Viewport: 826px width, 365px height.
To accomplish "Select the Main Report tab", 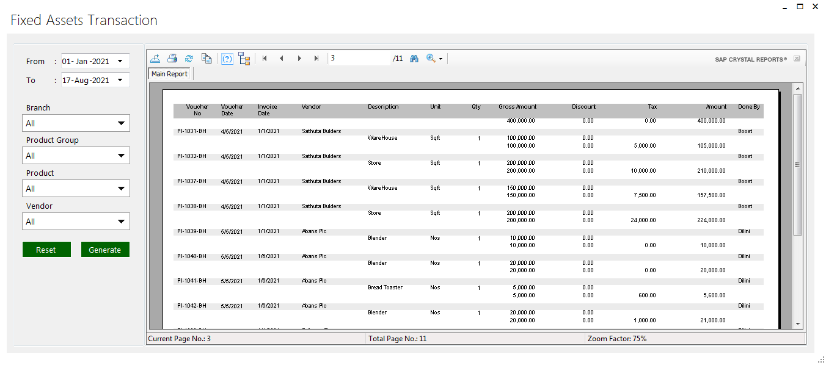I will click(x=170, y=74).
